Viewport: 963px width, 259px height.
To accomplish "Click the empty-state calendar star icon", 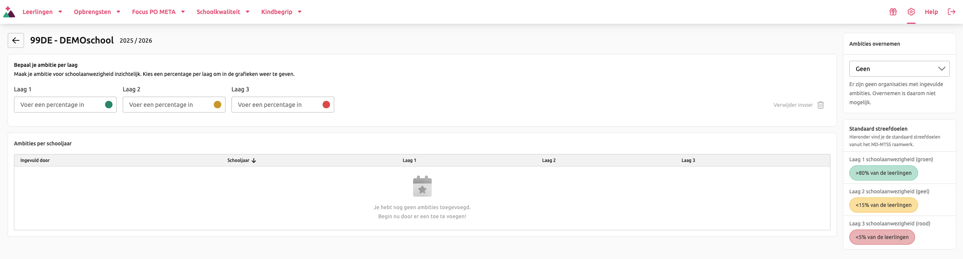I will pyautogui.click(x=422, y=186).
